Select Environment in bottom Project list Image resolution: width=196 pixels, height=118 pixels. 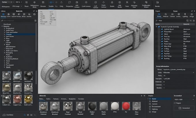[x=156, y=107]
